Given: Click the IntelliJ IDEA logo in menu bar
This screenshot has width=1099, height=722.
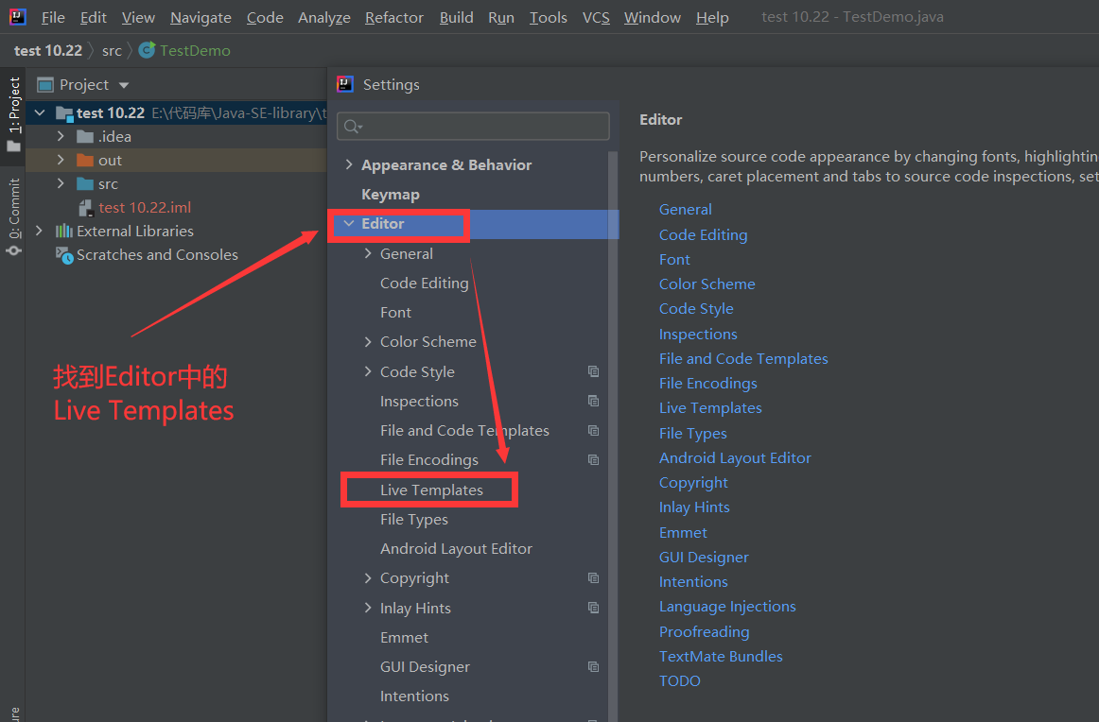Looking at the screenshot, I should pos(18,16).
